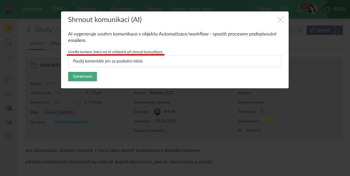Expand the Realizace menu dropdown
This screenshot has height=176, width=350.
88,9
